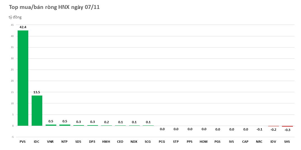Viewport: 301px width, 150px height.
Task: Click the VNR ticker label
Action: coord(51,142)
